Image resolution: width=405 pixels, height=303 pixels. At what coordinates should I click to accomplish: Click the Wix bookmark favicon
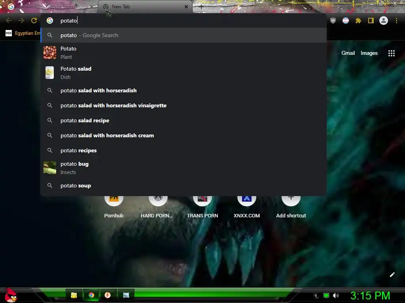(9, 33)
